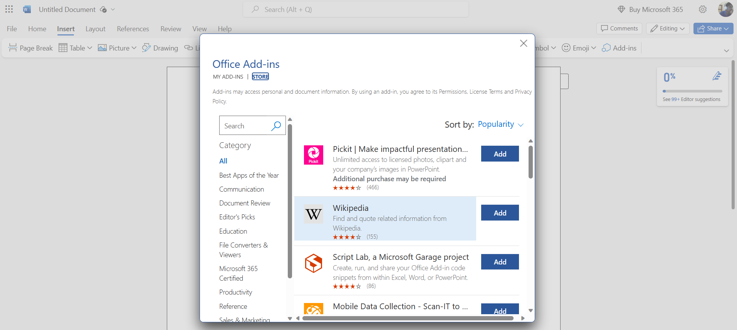Expand the Sort by Popularity dropdown
The height and width of the screenshot is (330, 737).
coord(500,125)
